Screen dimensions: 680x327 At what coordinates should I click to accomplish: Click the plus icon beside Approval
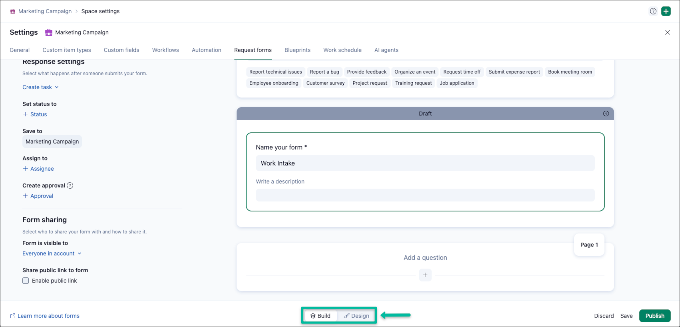pos(26,196)
